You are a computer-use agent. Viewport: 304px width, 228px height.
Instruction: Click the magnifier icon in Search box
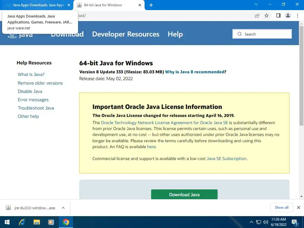pyautogui.click(x=240, y=34)
